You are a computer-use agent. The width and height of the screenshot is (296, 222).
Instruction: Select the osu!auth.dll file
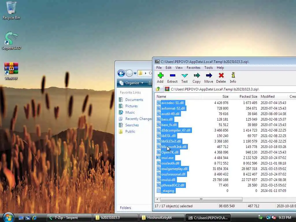pyautogui.click(x=170, y=163)
